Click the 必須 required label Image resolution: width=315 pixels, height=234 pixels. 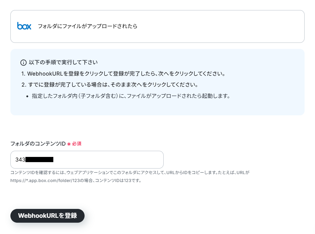[77, 144]
